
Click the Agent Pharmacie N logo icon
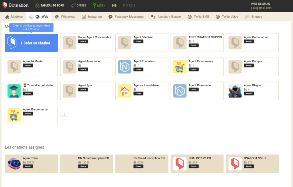[180, 91]
